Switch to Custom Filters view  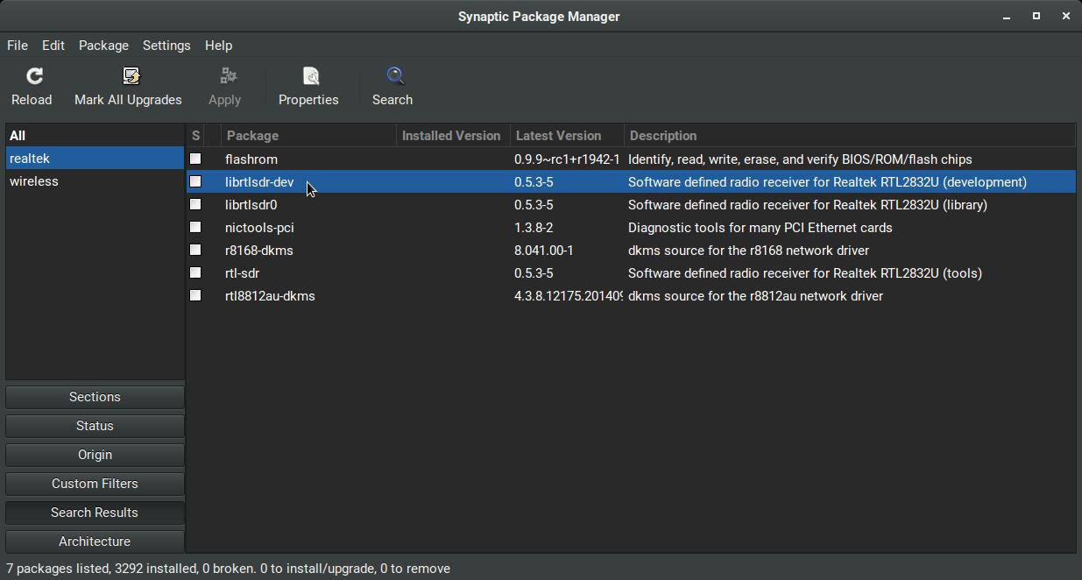pyautogui.click(x=95, y=484)
